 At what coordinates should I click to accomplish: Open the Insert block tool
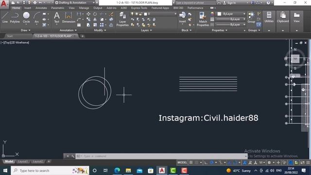click(182, 17)
